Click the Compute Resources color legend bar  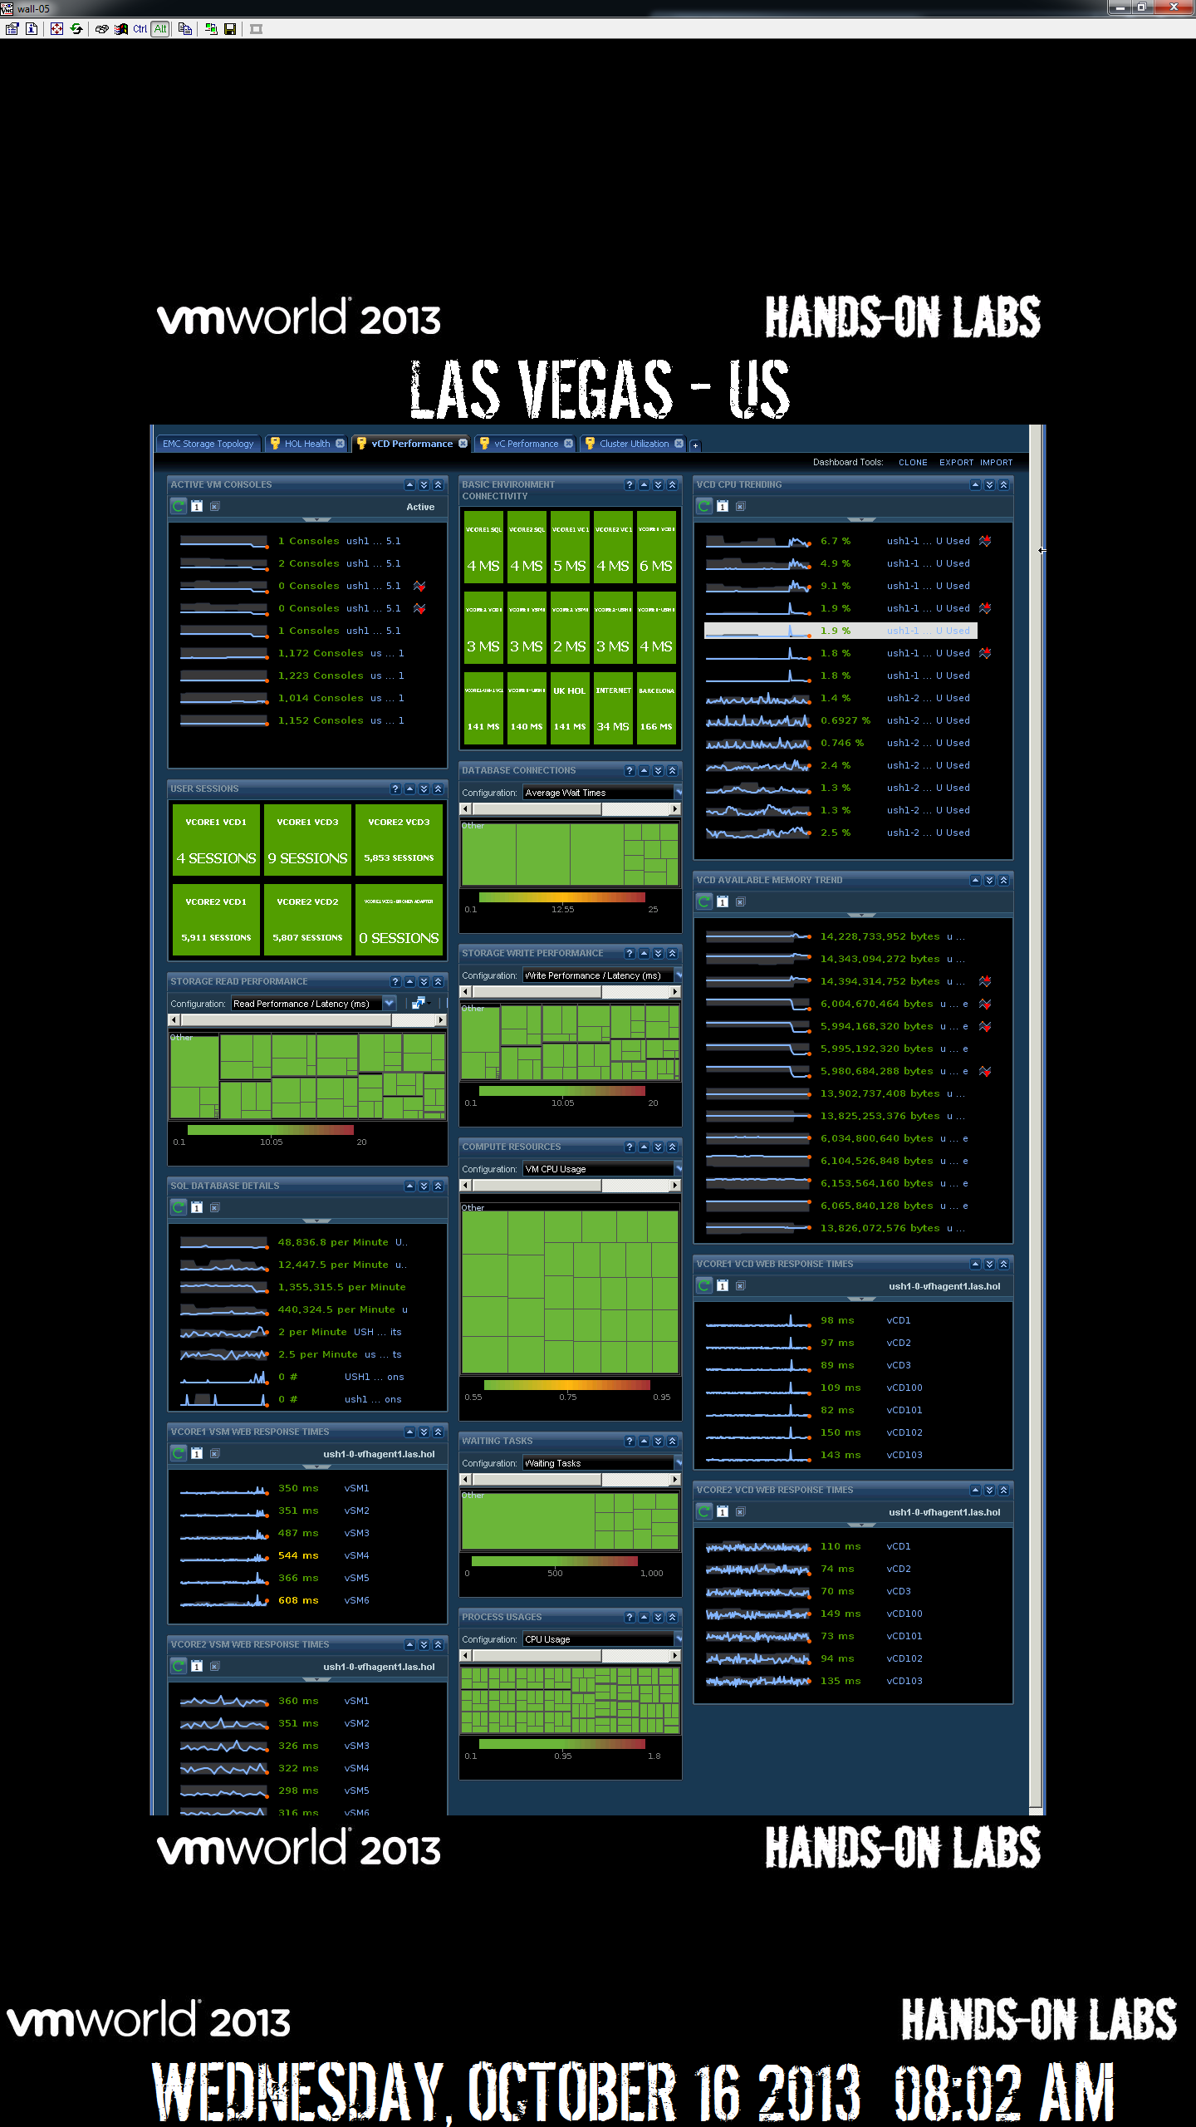tap(567, 1385)
